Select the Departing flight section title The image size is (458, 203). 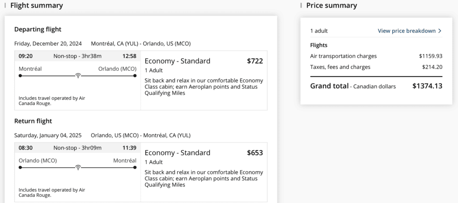[x=38, y=29]
